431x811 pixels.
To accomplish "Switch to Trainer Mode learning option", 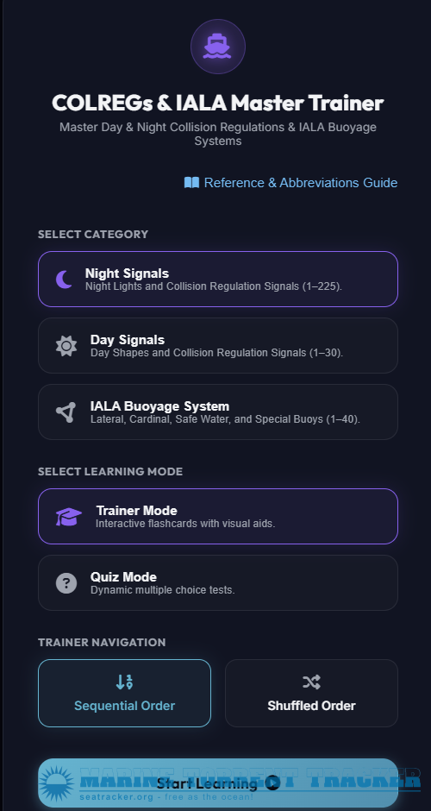I will pyautogui.click(x=218, y=516).
